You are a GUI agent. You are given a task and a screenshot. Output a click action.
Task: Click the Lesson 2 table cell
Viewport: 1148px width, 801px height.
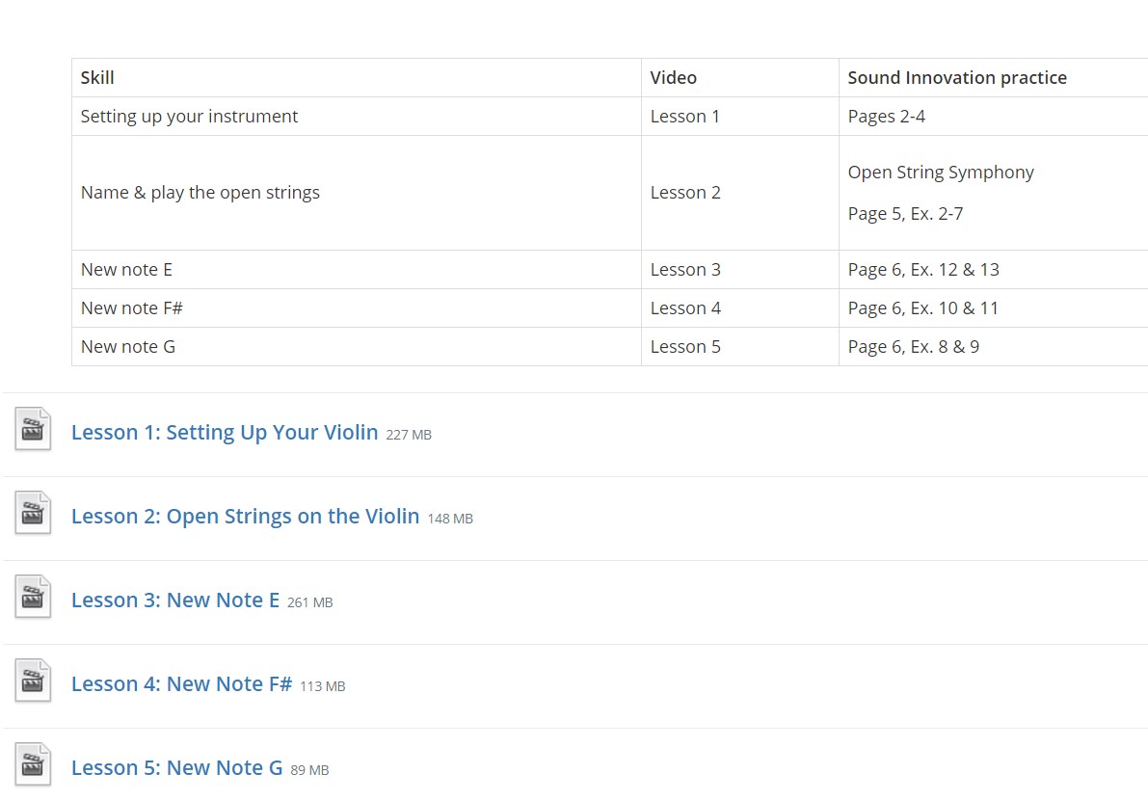pyautogui.click(x=739, y=193)
